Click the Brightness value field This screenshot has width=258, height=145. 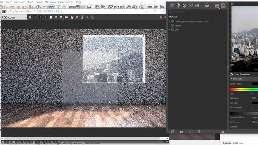254,122
